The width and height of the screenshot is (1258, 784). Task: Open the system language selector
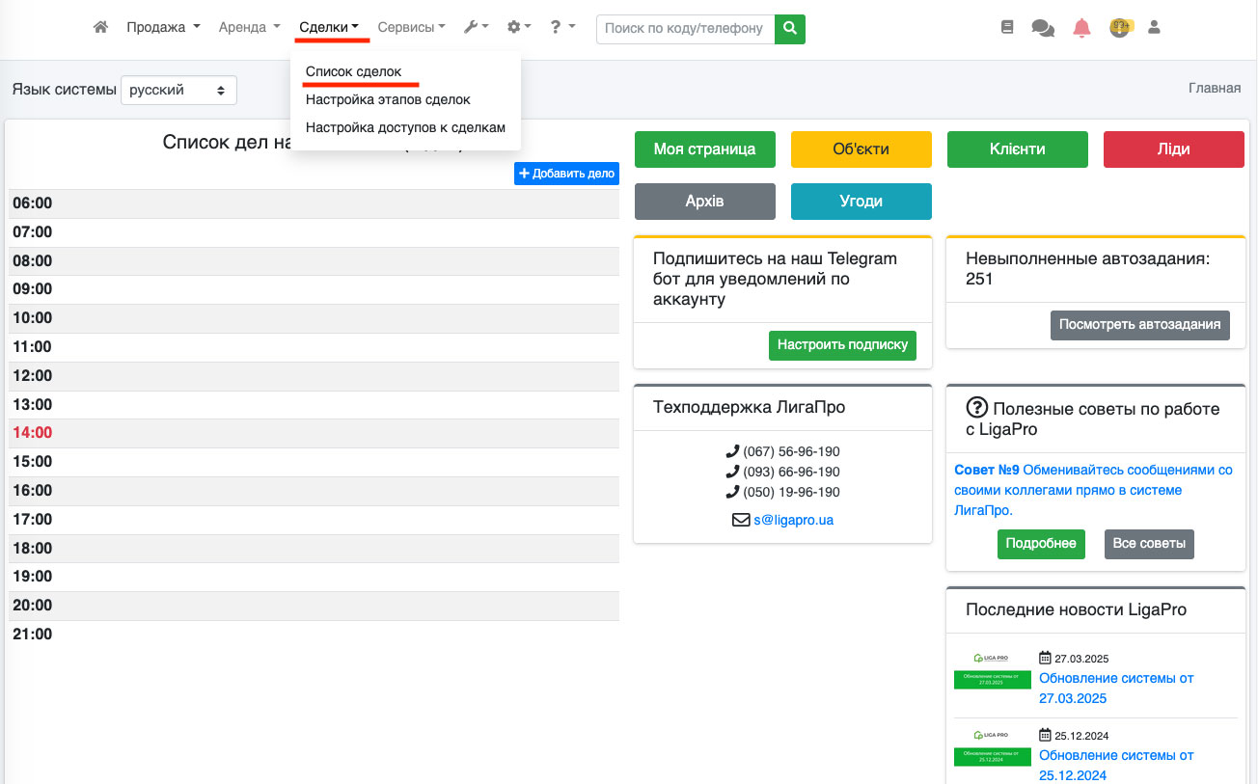click(178, 90)
